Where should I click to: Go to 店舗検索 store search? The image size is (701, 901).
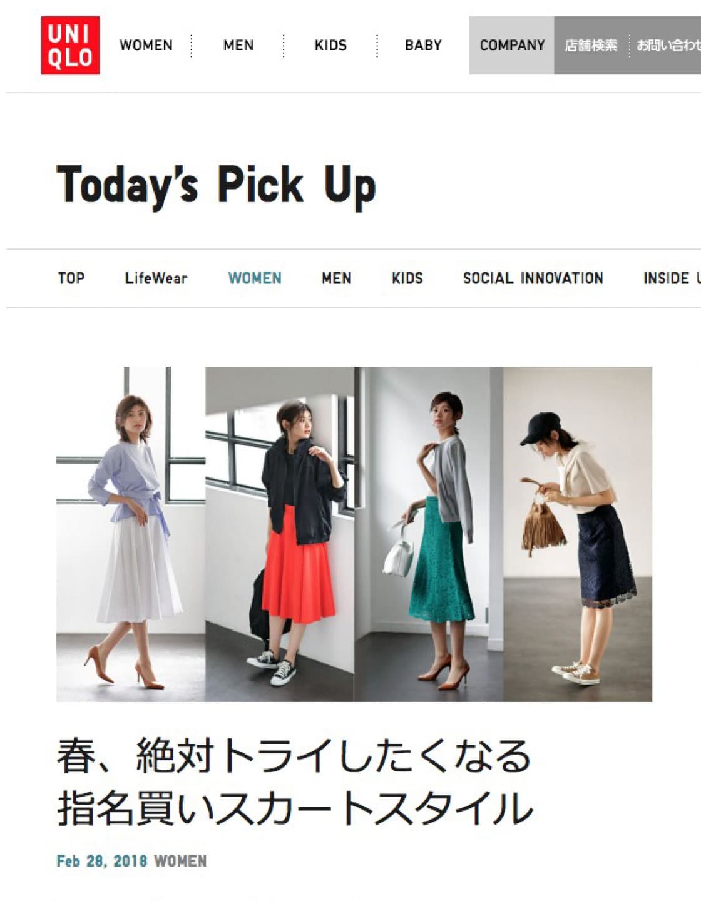click(591, 46)
